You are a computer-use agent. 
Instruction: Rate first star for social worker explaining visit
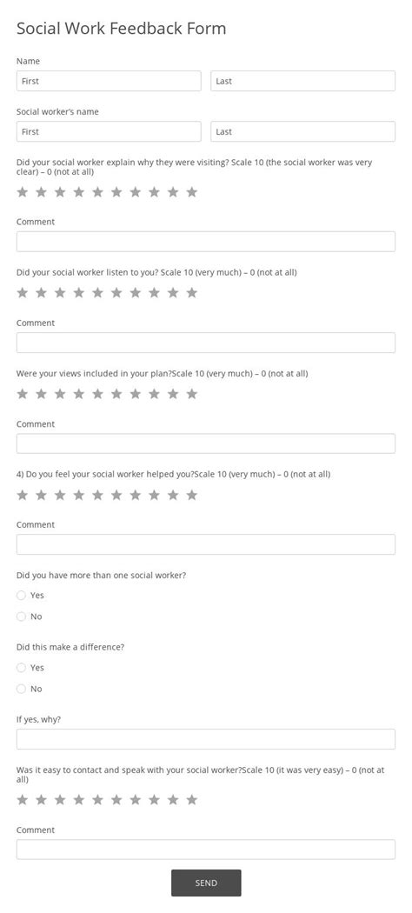[x=22, y=192]
